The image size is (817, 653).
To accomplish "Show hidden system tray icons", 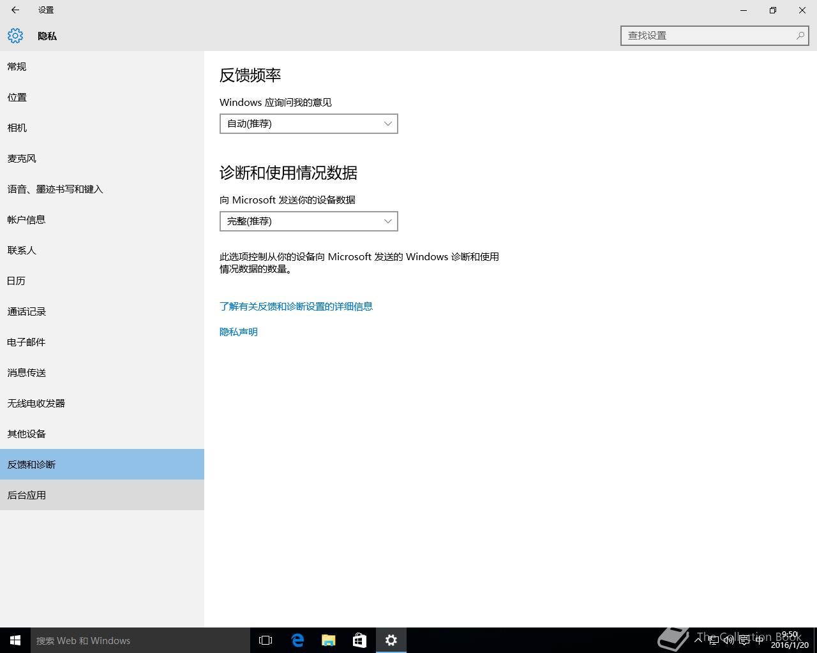I will [698, 640].
